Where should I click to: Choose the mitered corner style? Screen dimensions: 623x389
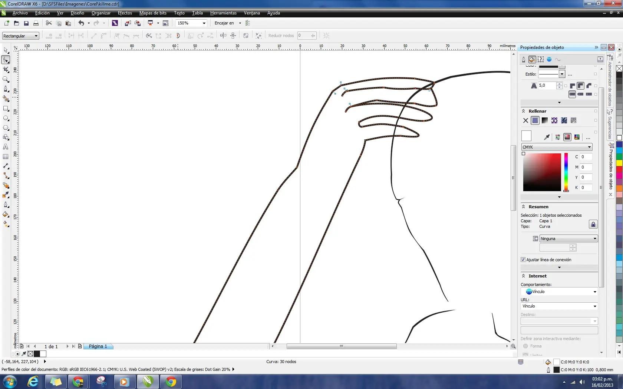[573, 86]
